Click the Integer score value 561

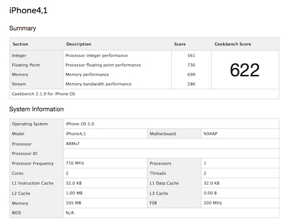coord(191,56)
